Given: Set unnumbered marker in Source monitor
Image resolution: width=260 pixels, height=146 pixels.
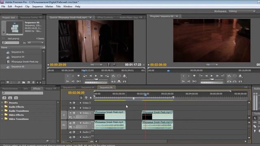Looking at the screenshot, I should coord(78,76).
